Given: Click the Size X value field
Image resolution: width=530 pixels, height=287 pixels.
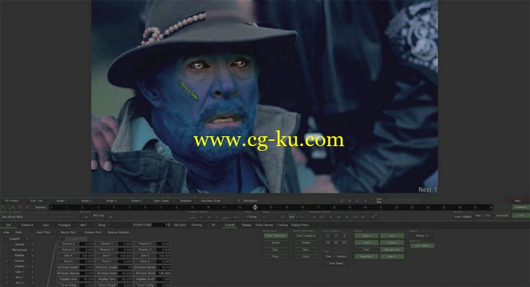Looking at the screenshot, I should (87, 256).
